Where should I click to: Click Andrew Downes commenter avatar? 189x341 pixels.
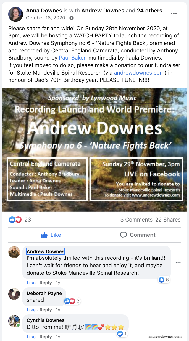tap(14, 252)
